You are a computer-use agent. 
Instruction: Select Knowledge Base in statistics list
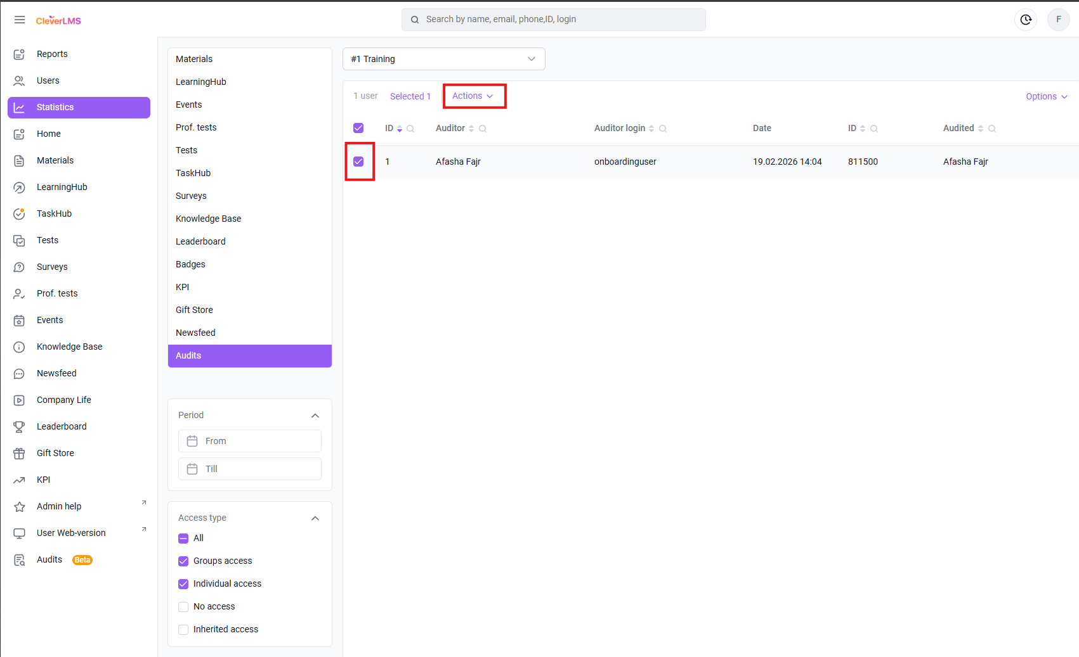click(208, 219)
